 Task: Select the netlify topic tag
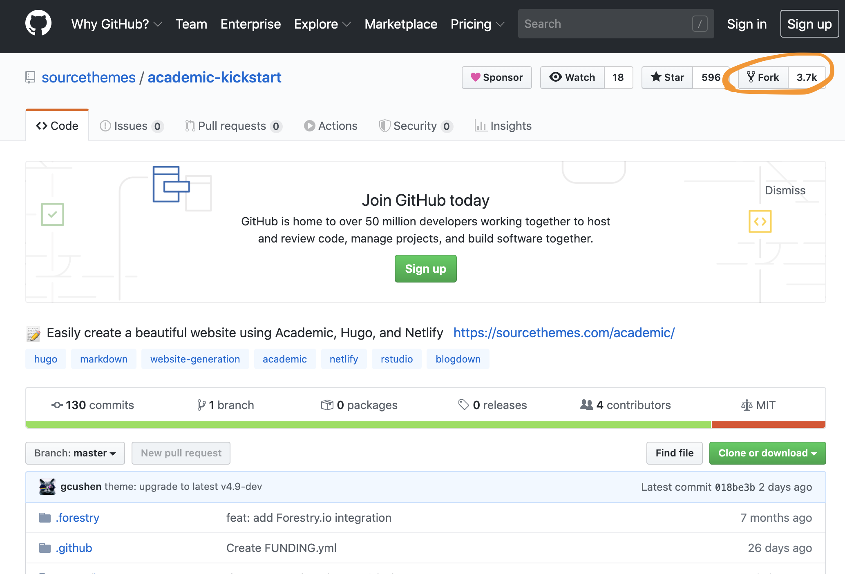click(344, 359)
